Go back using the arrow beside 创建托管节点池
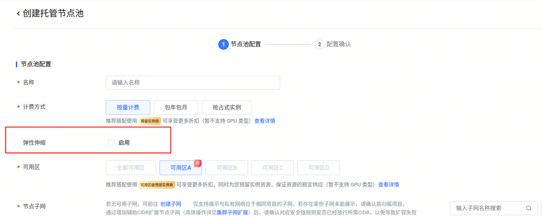Image resolution: width=542 pixels, height=218 pixels. pos(18,14)
